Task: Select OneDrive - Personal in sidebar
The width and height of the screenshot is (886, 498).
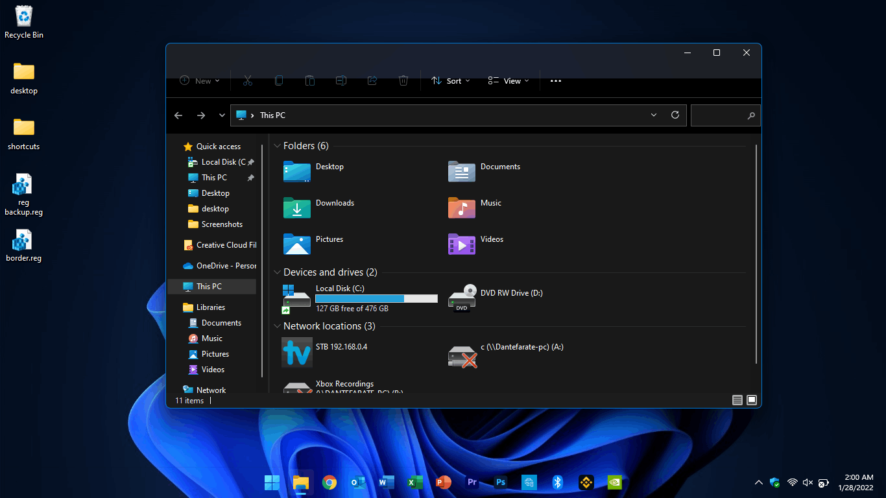Action: coord(220,266)
